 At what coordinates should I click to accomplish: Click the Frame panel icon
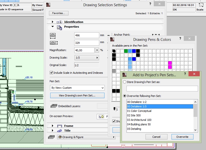[x=59, y=126]
